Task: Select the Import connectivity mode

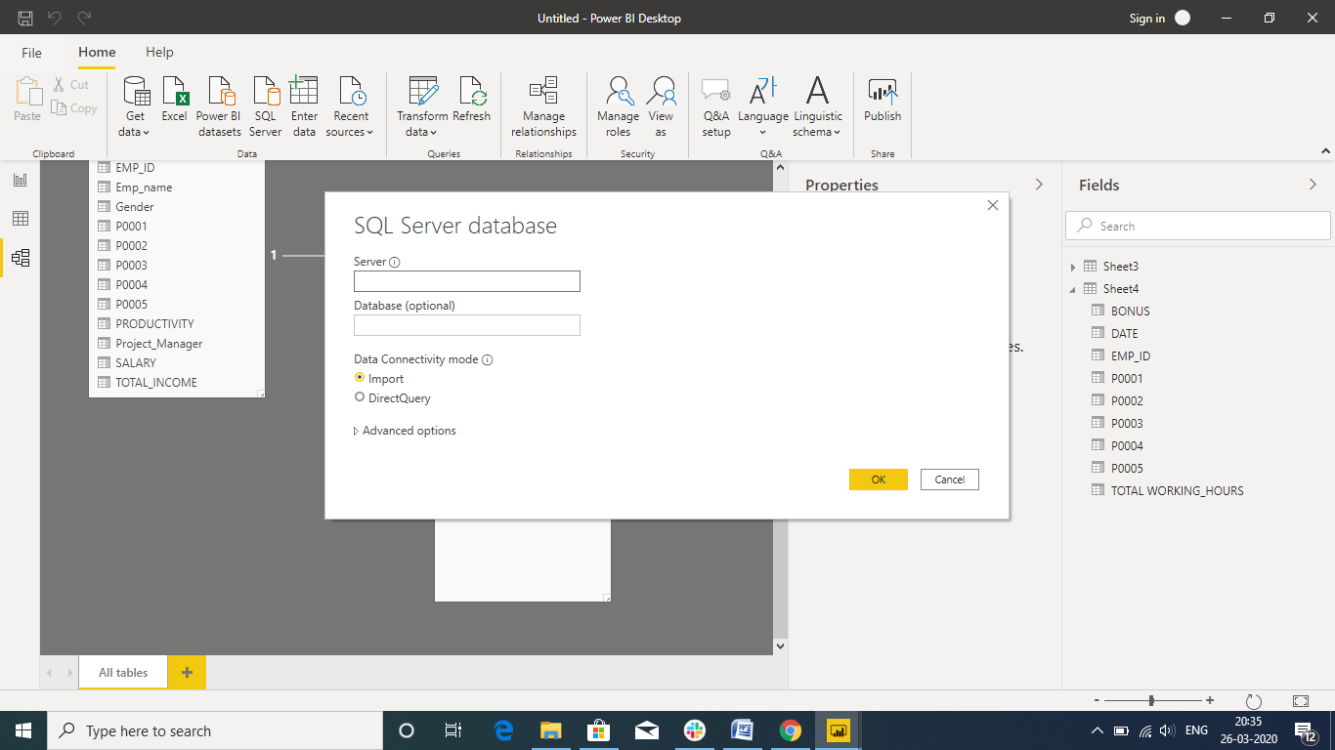Action: click(379, 378)
